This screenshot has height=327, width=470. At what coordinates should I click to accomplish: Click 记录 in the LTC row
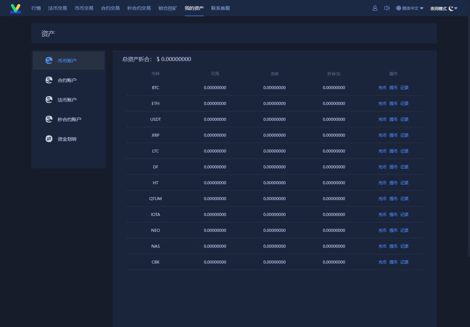(404, 151)
